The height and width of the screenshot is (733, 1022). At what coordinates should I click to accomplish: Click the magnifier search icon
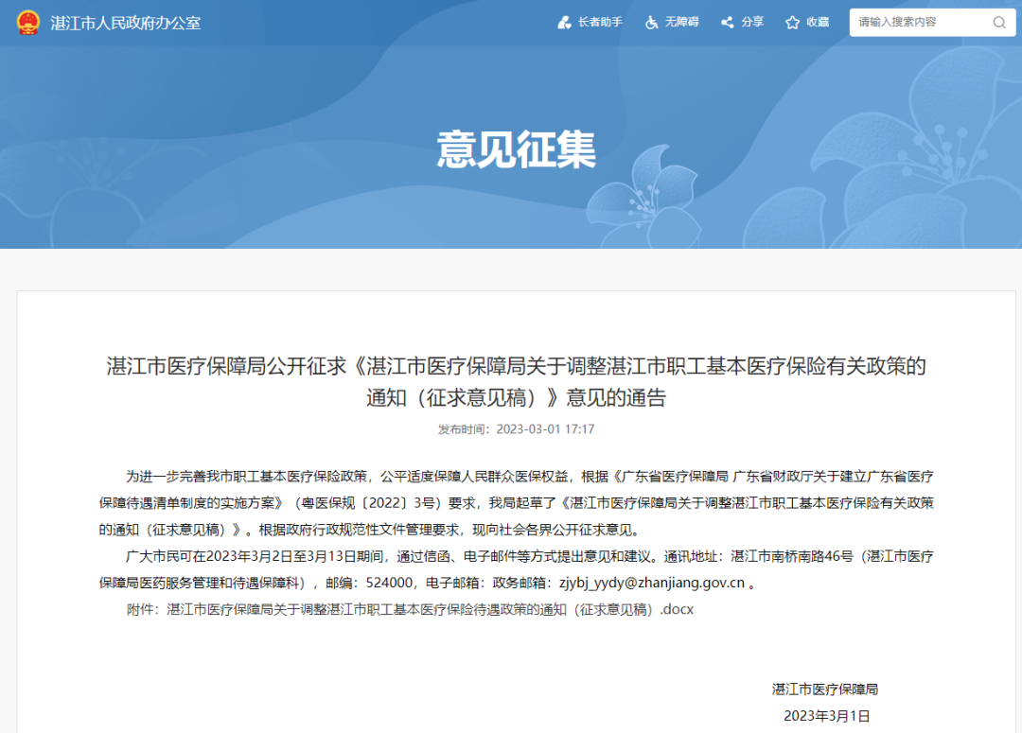click(x=999, y=23)
